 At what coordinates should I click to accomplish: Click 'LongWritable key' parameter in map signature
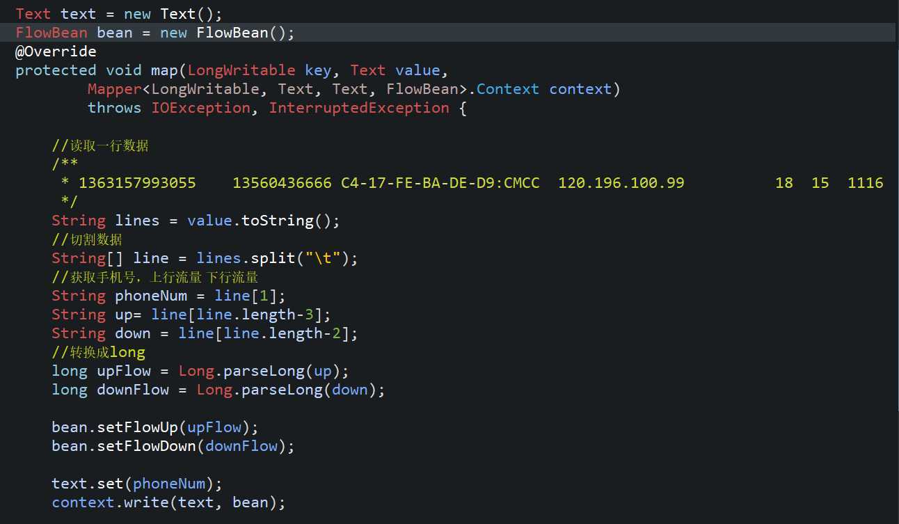tap(260, 70)
